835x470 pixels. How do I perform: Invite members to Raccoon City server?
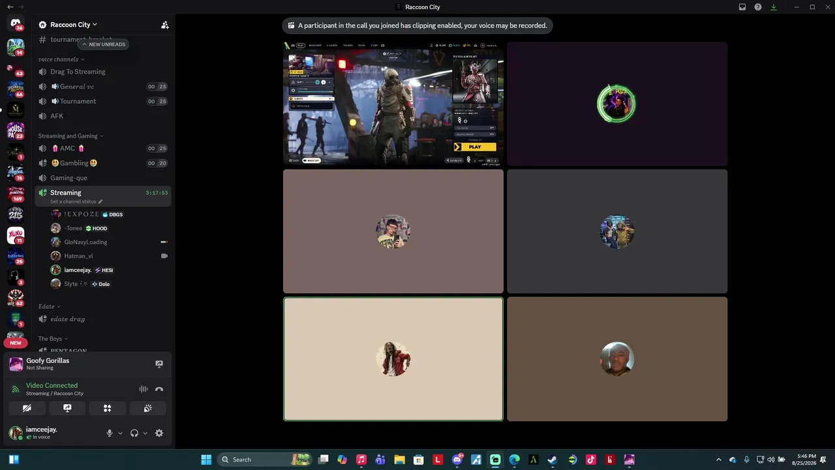pyautogui.click(x=165, y=25)
